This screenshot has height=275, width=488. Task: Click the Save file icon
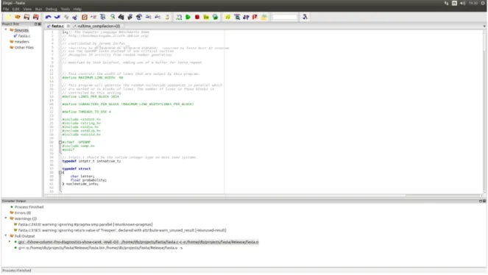(x=26, y=17)
